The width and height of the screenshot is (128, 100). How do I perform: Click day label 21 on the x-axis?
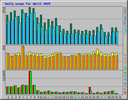(x=82, y=97)
